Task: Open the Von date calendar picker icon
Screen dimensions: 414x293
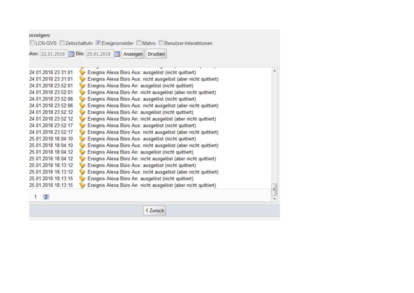Action: click(x=71, y=54)
